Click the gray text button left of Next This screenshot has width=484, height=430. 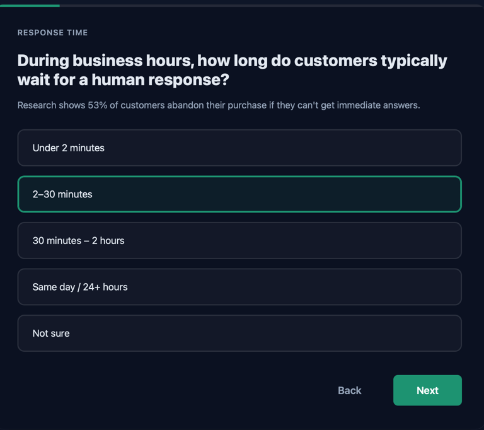pos(349,390)
